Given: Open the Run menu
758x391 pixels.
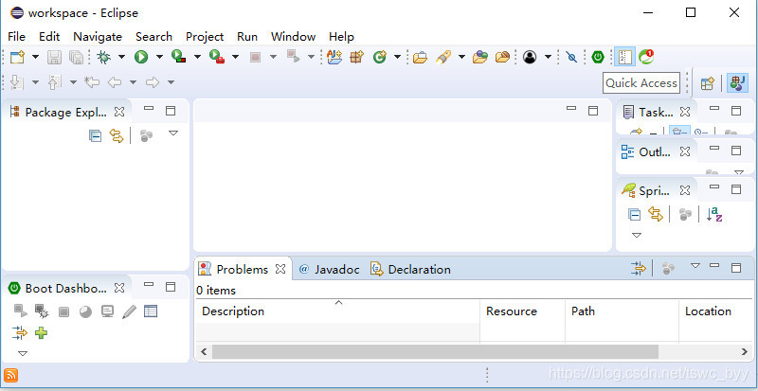Looking at the screenshot, I should [247, 37].
